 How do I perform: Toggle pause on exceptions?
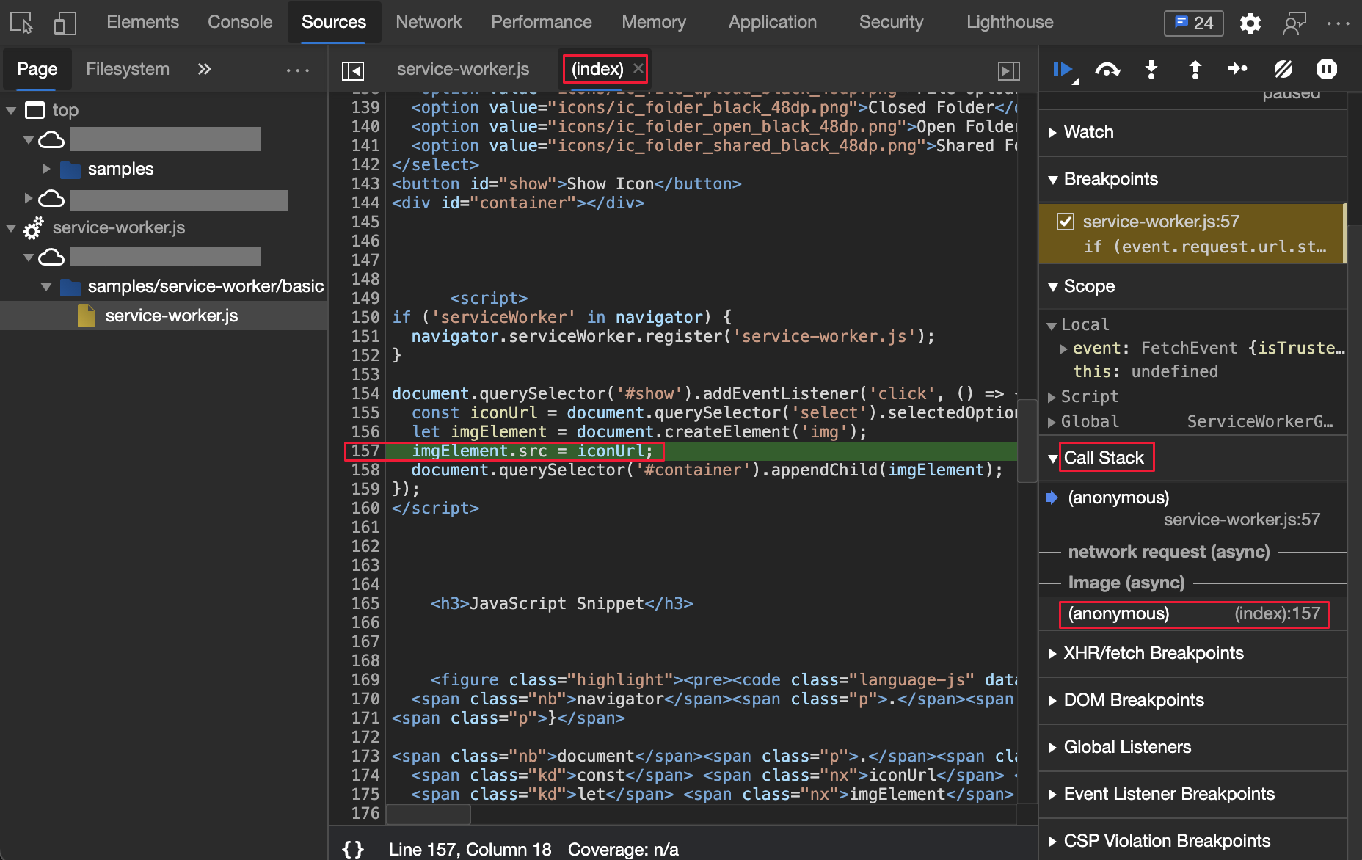coord(1327,69)
